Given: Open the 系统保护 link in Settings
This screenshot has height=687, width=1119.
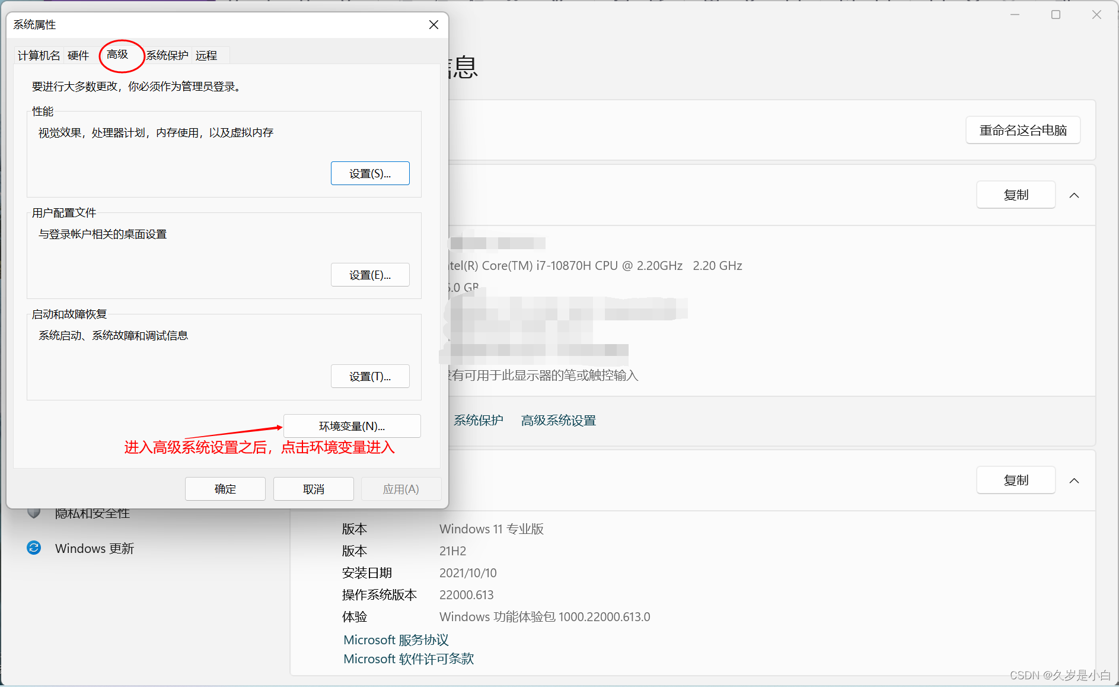Looking at the screenshot, I should pos(479,421).
